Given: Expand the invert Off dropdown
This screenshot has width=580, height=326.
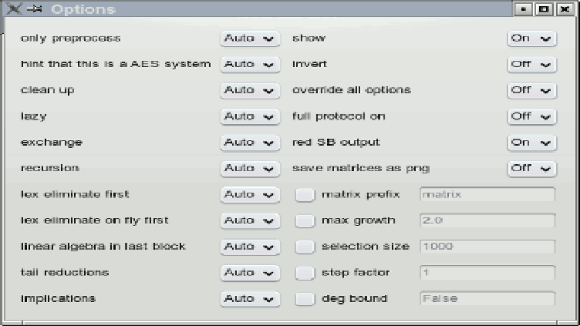Looking at the screenshot, I should coord(532,64).
